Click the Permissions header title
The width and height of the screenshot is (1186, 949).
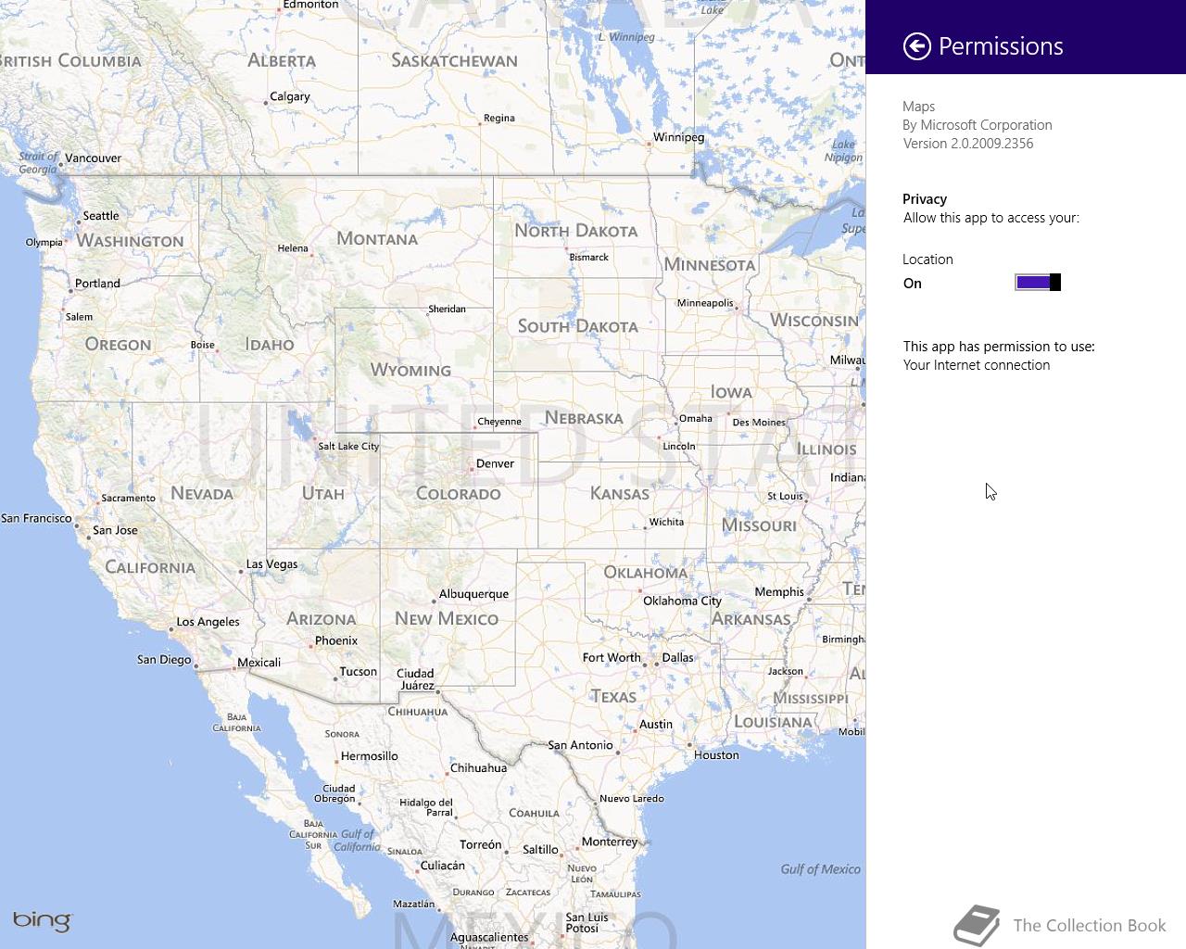click(1001, 46)
